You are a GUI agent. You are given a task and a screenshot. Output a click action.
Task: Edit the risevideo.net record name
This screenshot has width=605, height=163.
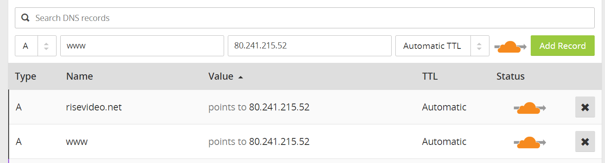pos(94,107)
